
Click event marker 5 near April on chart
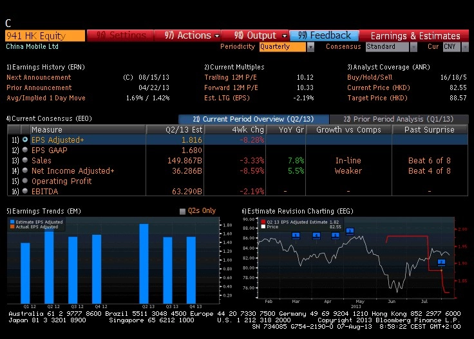coord(336,236)
